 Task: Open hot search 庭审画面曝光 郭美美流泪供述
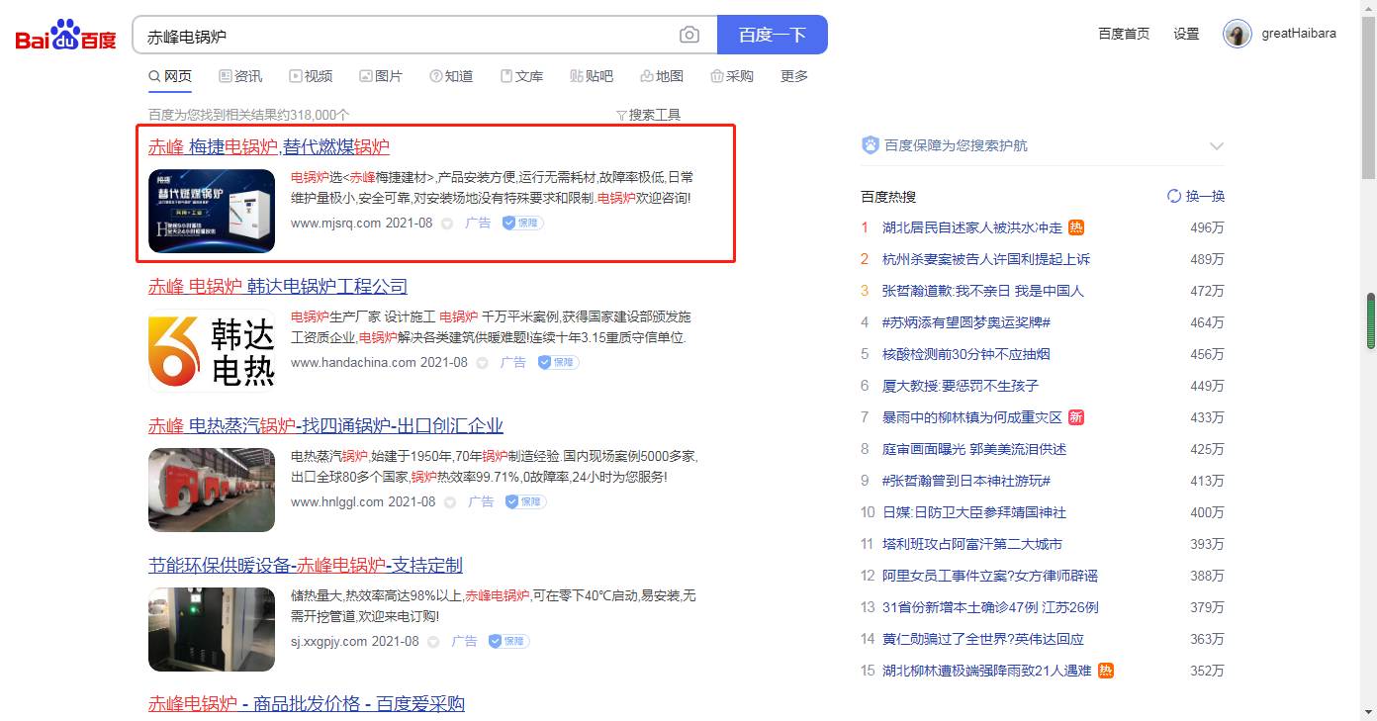[x=974, y=449]
